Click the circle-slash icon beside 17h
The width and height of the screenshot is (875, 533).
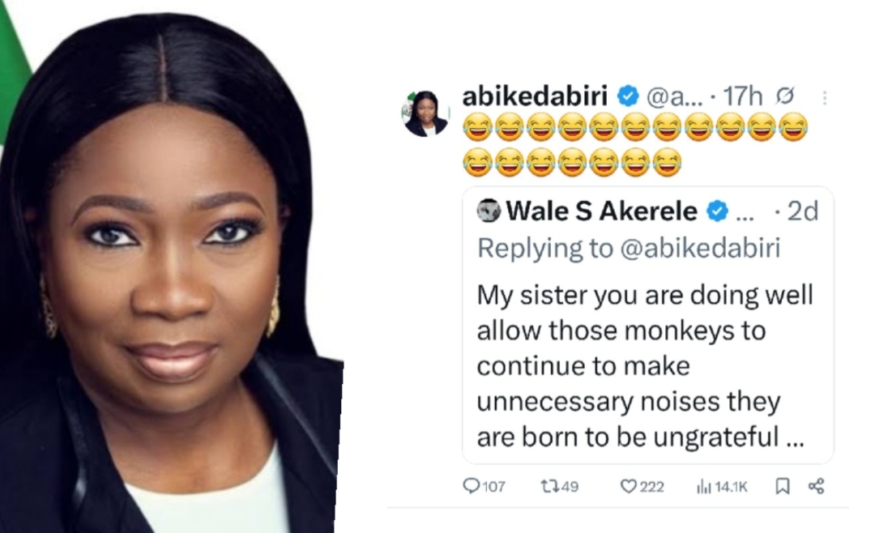[x=784, y=97]
